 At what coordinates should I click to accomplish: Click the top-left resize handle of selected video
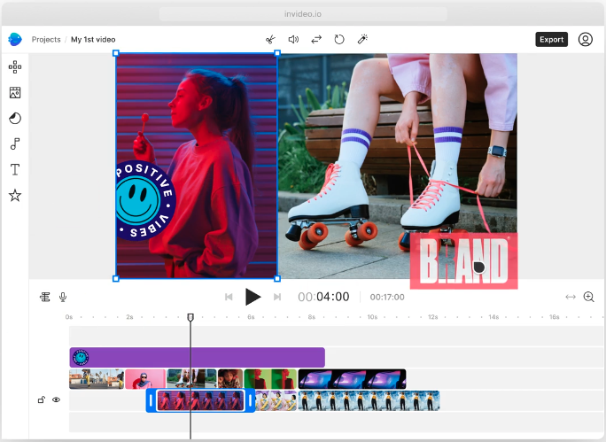[x=116, y=53]
